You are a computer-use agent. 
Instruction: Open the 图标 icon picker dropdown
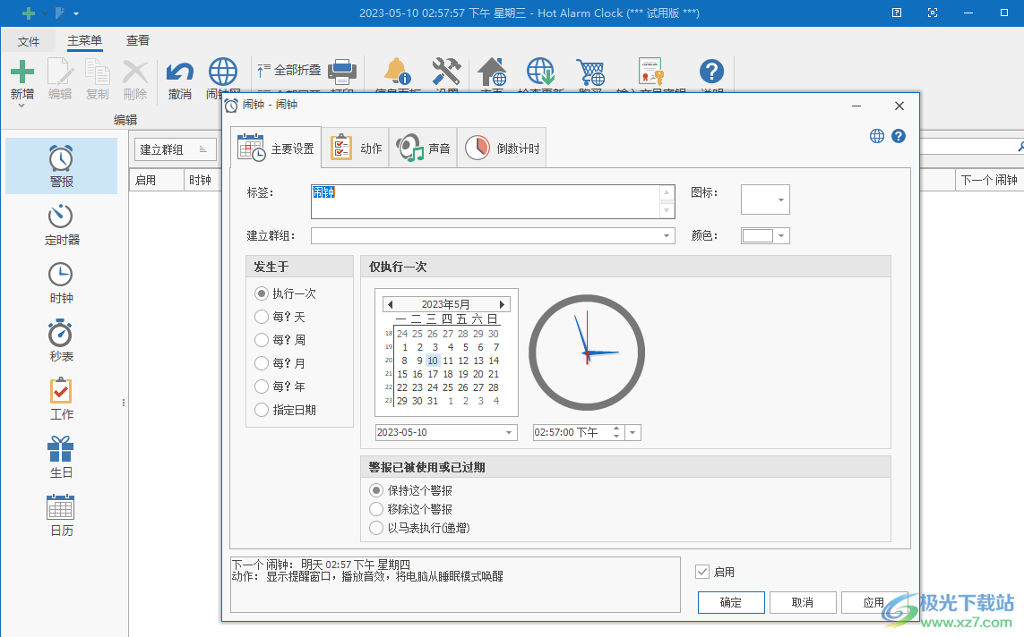(780, 200)
